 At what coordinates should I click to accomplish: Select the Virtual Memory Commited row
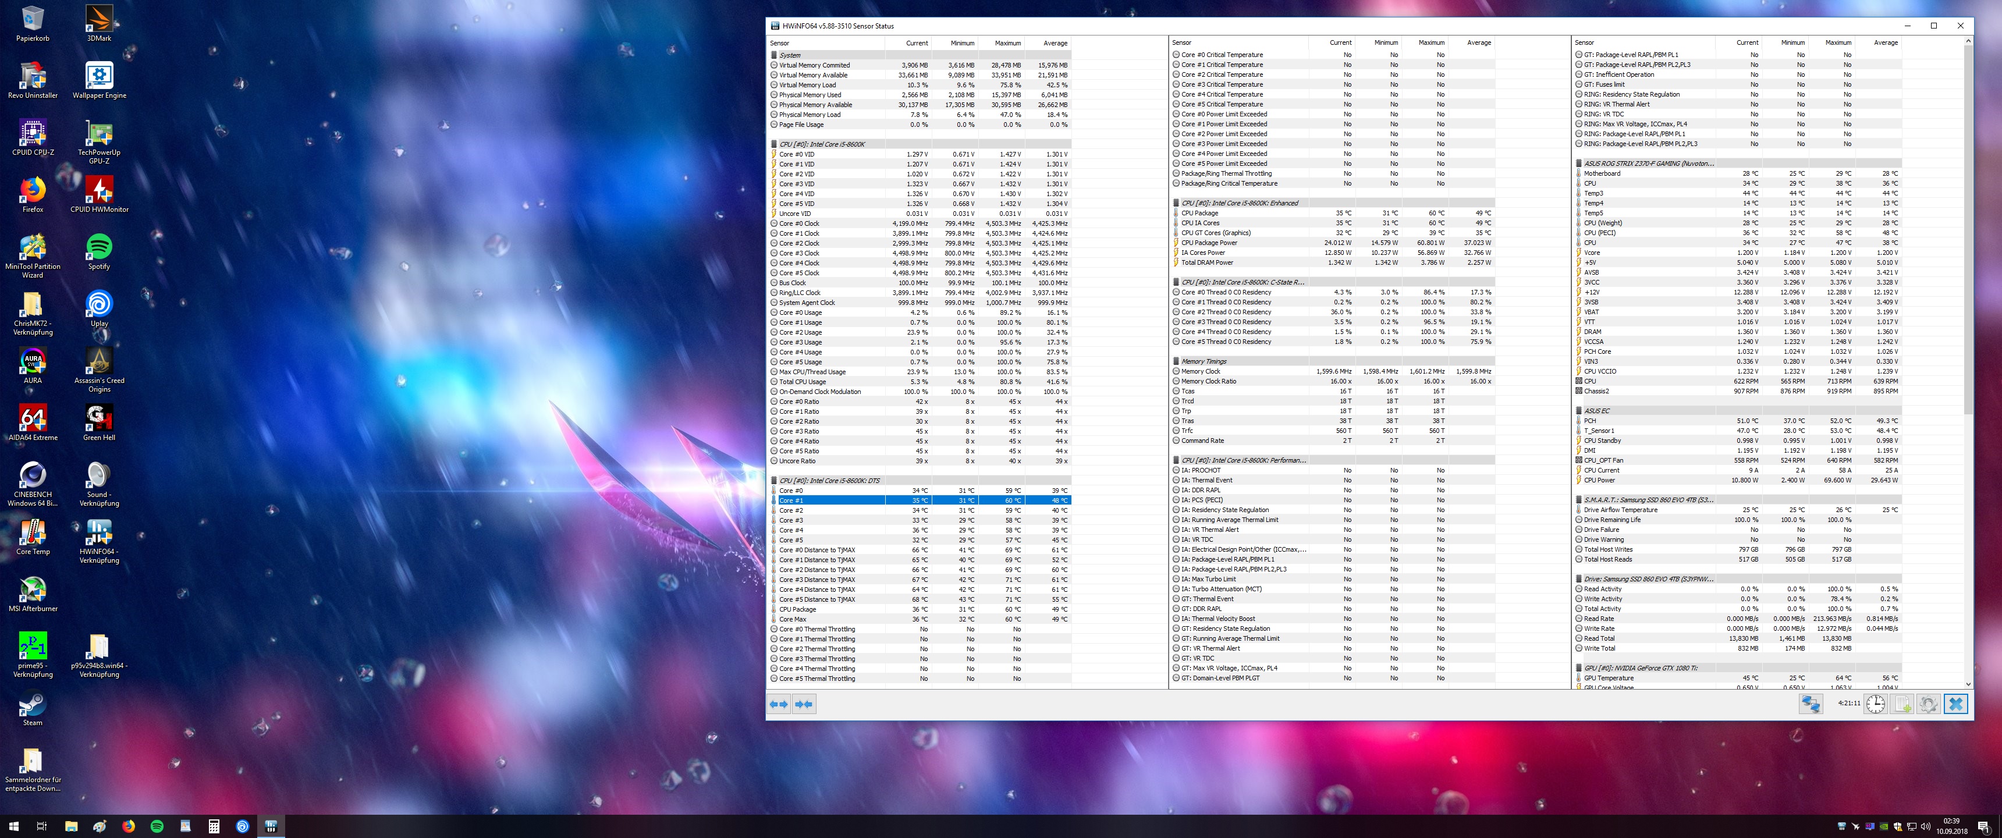tap(920, 65)
